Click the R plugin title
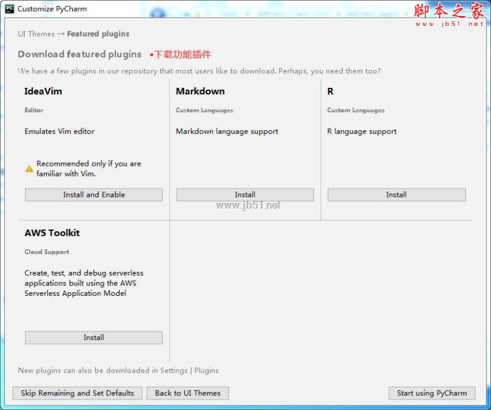The image size is (491, 410). [330, 91]
